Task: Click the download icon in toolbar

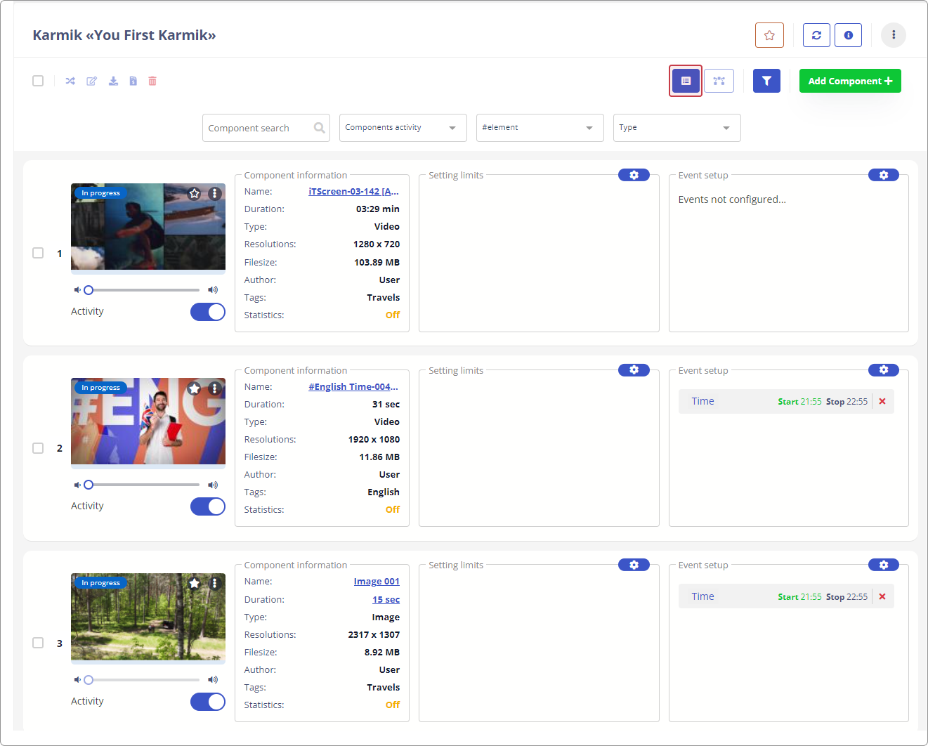Action: (x=113, y=81)
